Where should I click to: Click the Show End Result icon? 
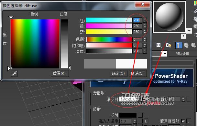tap(179, 45)
